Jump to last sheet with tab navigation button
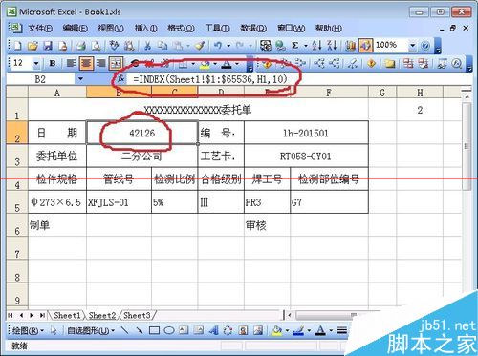 pos(42,315)
